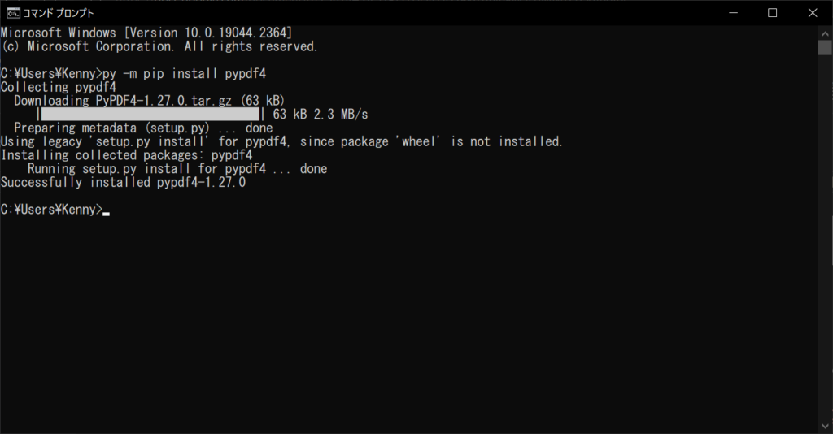Maximize the Command Prompt window
The width and height of the screenshot is (833, 434).
coord(773,13)
